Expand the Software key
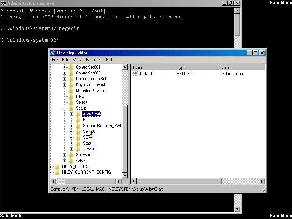 tap(64, 155)
